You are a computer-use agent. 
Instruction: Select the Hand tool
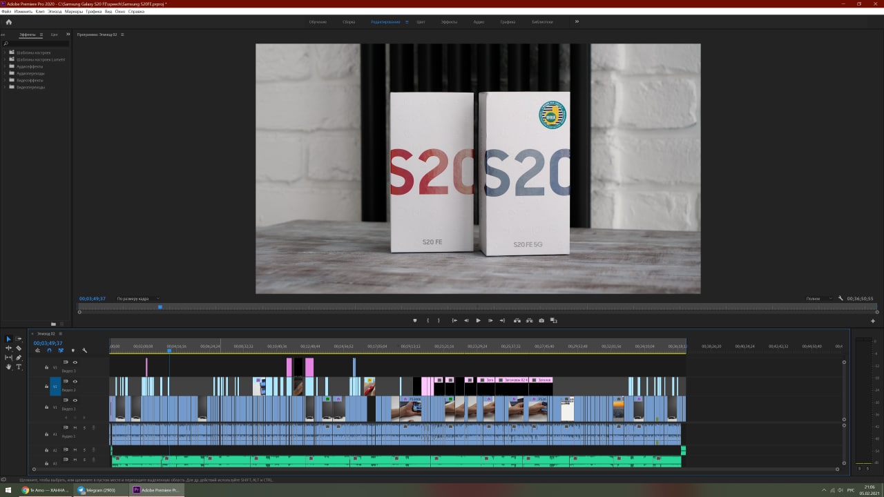[x=9, y=367]
